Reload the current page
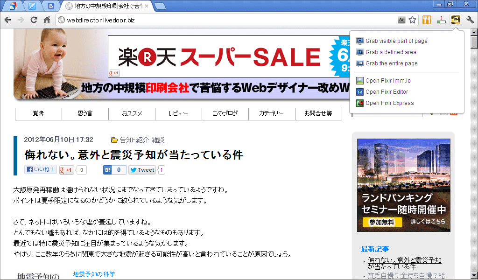 [34, 20]
